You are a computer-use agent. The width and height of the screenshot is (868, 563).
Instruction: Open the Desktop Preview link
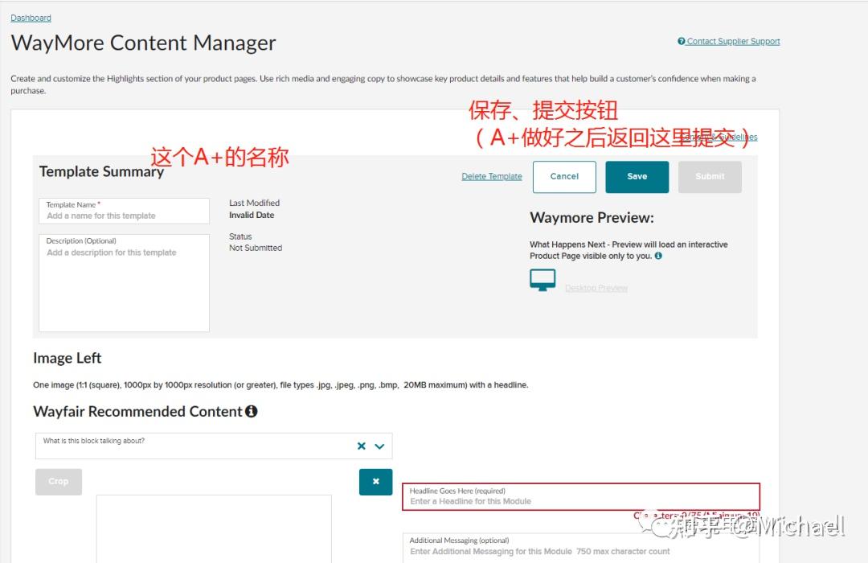coord(596,288)
